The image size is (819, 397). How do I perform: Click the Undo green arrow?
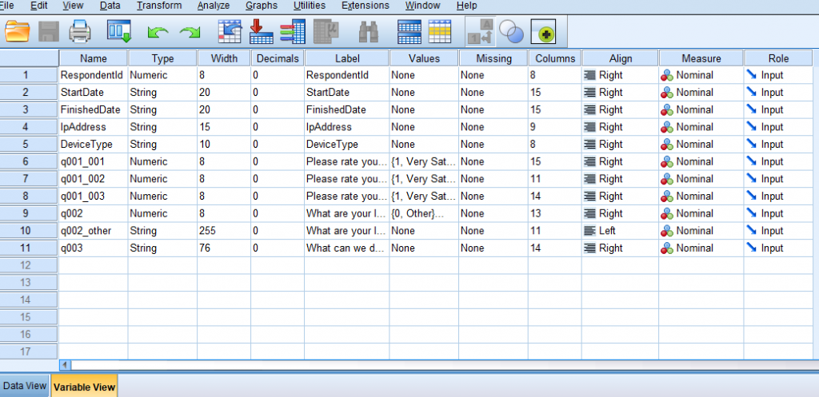[x=158, y=32]
